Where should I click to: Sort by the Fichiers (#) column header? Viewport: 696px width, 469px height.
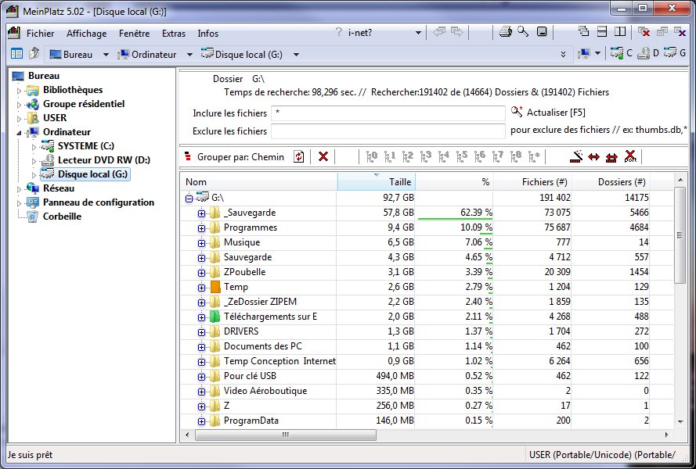(x=532, y=182)
